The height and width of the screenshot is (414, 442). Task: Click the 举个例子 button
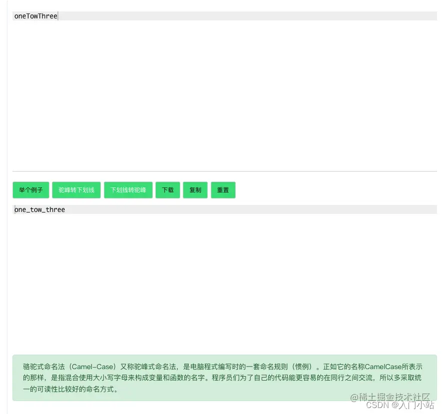pyautogui.click(x=31, y=190)
